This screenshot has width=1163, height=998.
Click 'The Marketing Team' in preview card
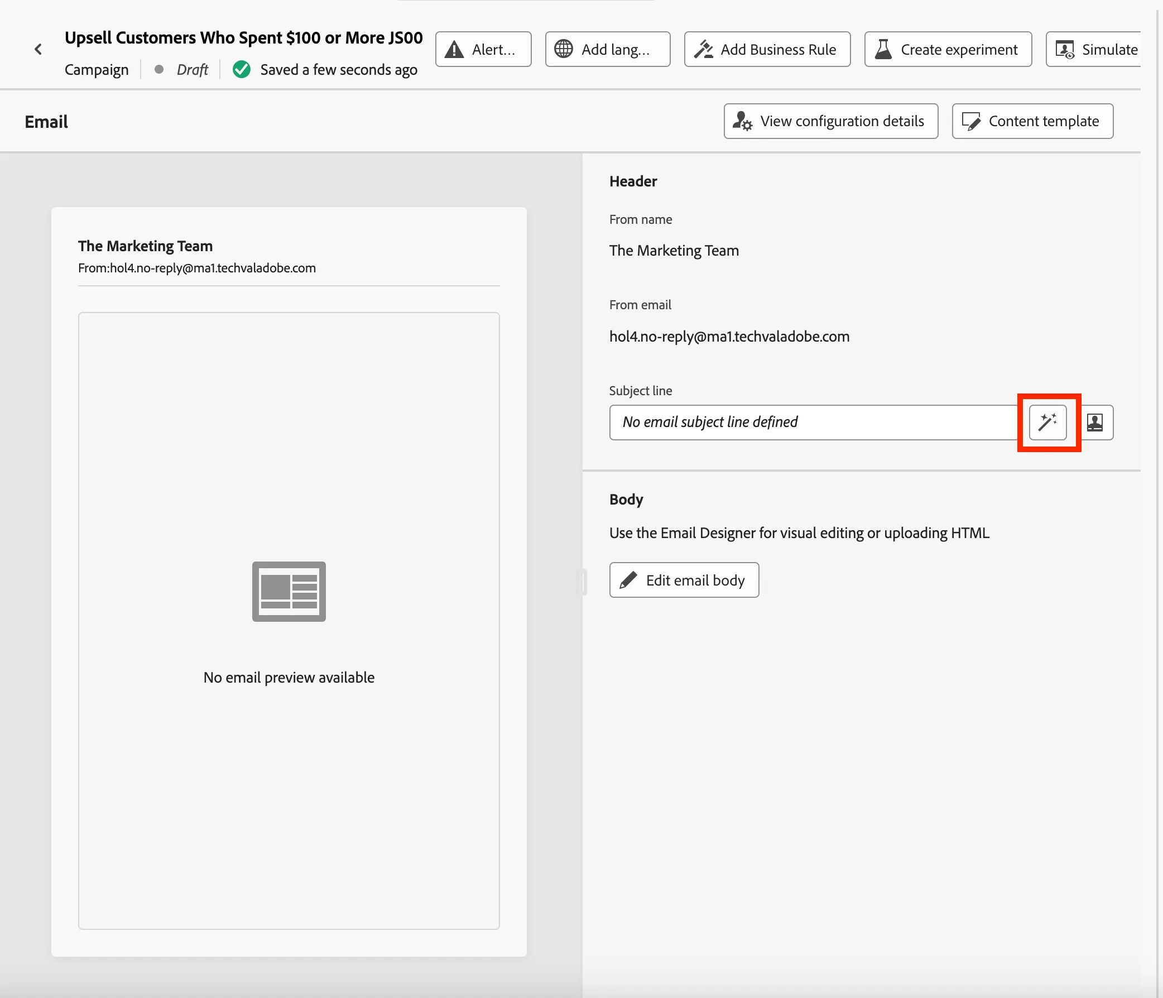(x=145, y=246)
